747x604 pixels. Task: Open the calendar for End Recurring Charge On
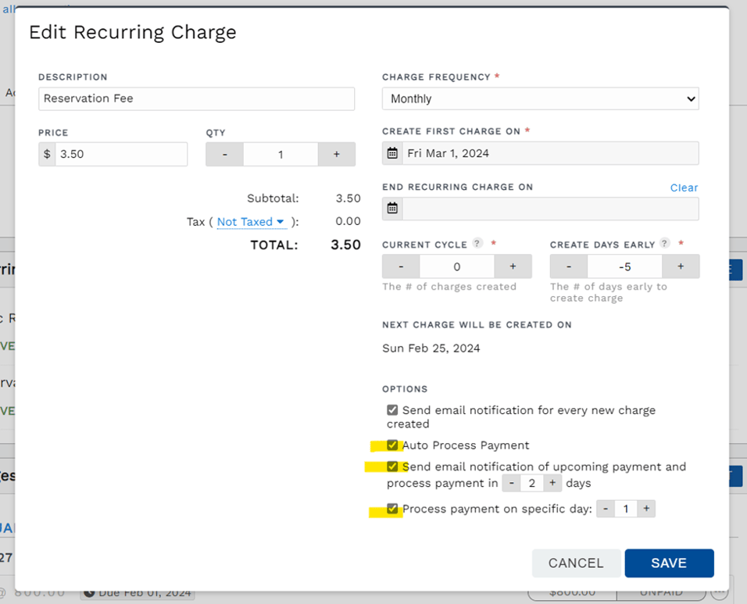point(392,208)
